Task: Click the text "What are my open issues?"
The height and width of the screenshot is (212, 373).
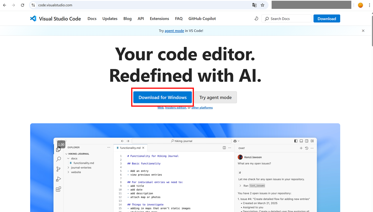Action: [x=254, y=163]
